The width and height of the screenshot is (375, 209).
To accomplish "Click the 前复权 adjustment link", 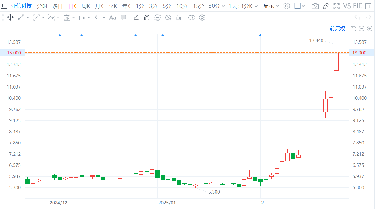I will point(337,28).
